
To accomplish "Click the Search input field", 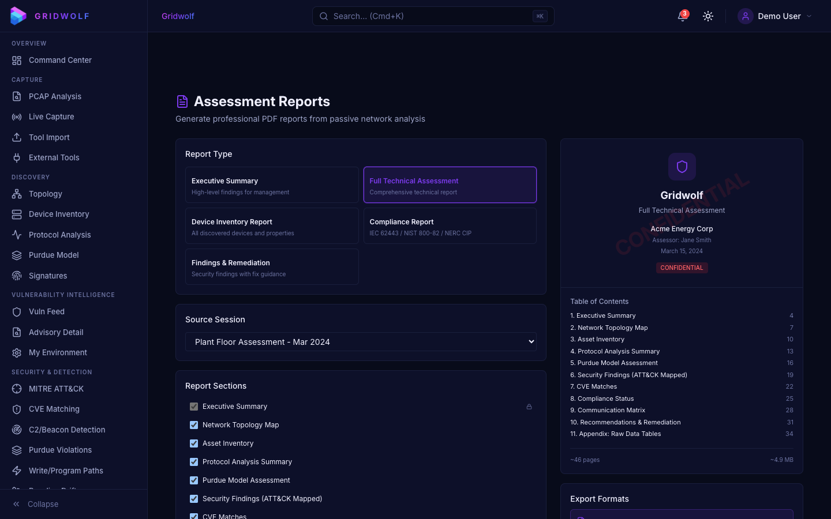I will click(433, 16).
